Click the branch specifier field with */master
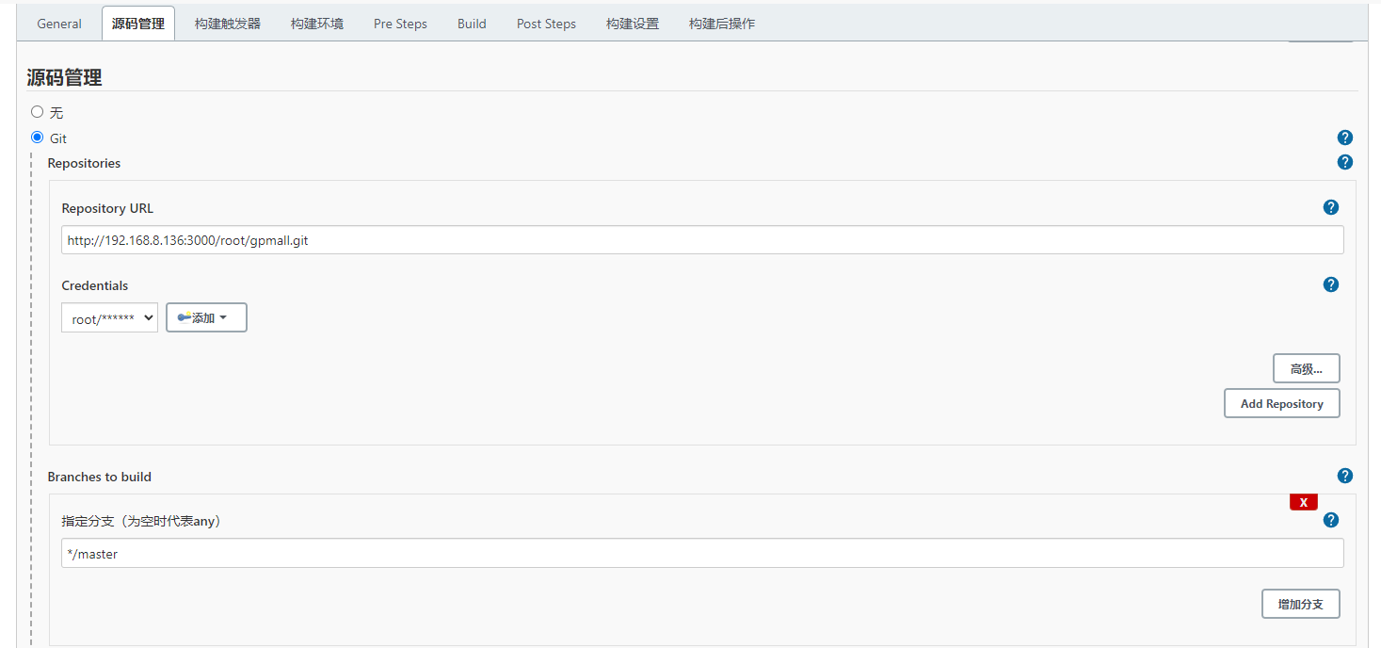This screenshot has width=1381, height=648. (701, 554)
